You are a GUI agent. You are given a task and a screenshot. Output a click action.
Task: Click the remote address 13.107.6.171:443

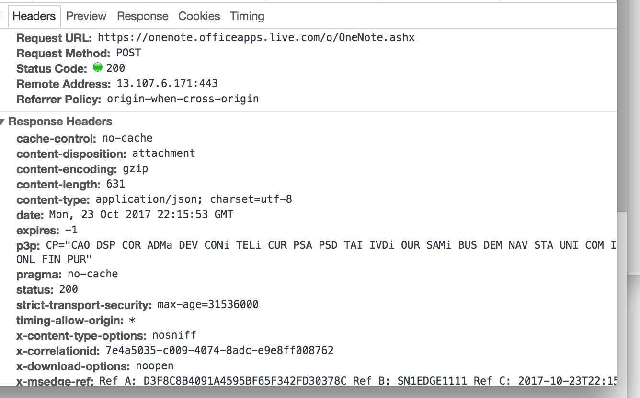pos(167,83)
